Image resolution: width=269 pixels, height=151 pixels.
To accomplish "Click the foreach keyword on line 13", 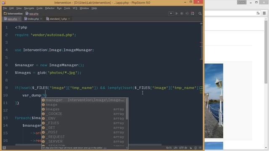I will (x=22, y=118).
